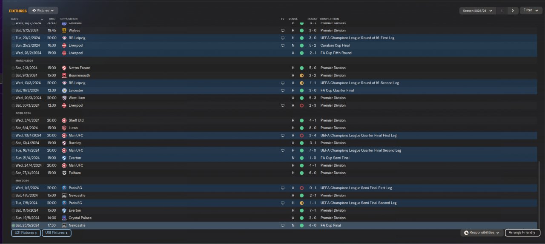This screenshot has height=244, width=545.
Task: Open the Fixtures view dropdown
Action: coord(43,10)
